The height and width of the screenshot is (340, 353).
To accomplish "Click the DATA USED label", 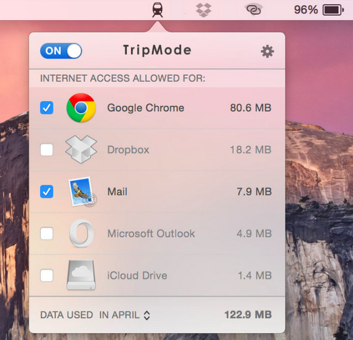I will [x=66, y=315].
